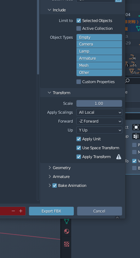The width and height of the screenshot is (140, 258).
Task: Click the 'Object Types' label
Action: coord(61,37)
